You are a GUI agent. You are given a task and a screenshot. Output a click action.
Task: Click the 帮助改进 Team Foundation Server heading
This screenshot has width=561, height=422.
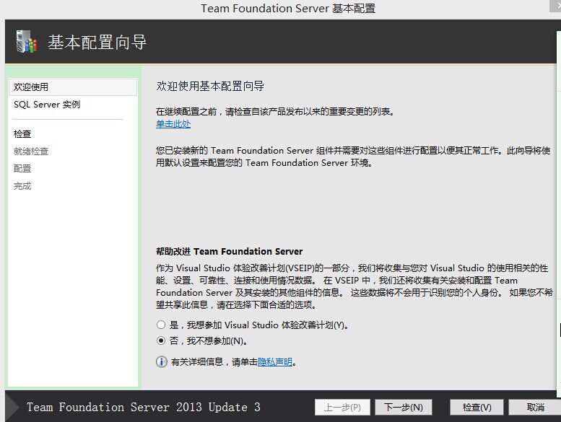tap(230, 252)
